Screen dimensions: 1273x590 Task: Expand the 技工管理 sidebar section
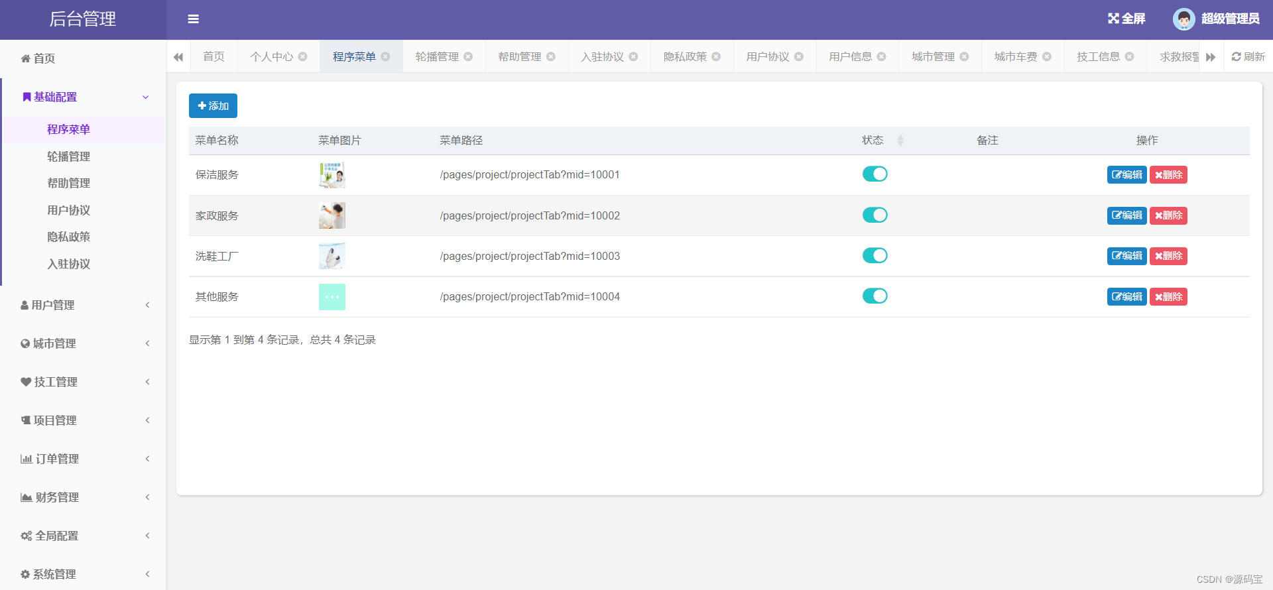point(83,382)
